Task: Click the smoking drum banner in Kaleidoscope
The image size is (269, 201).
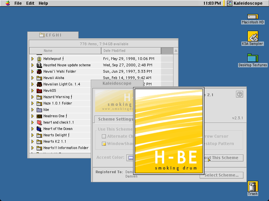Action: pyautogui.click(x=114, y=101)
